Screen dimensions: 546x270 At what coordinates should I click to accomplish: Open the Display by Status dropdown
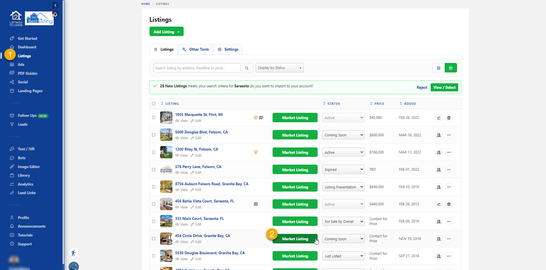pyautogui.click(x=279, y=68)
